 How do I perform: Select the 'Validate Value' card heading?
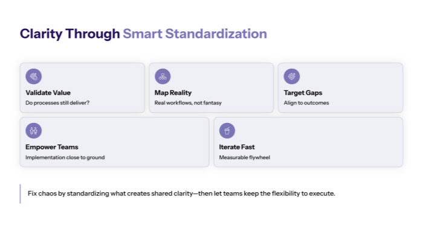48,93
